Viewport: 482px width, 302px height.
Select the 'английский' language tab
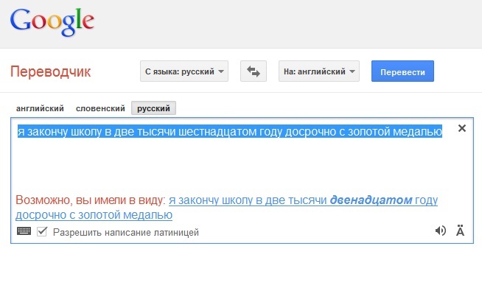point(40,108)
